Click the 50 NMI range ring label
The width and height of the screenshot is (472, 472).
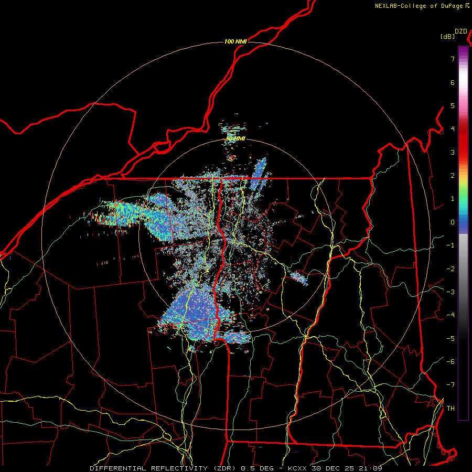[235, 138]
